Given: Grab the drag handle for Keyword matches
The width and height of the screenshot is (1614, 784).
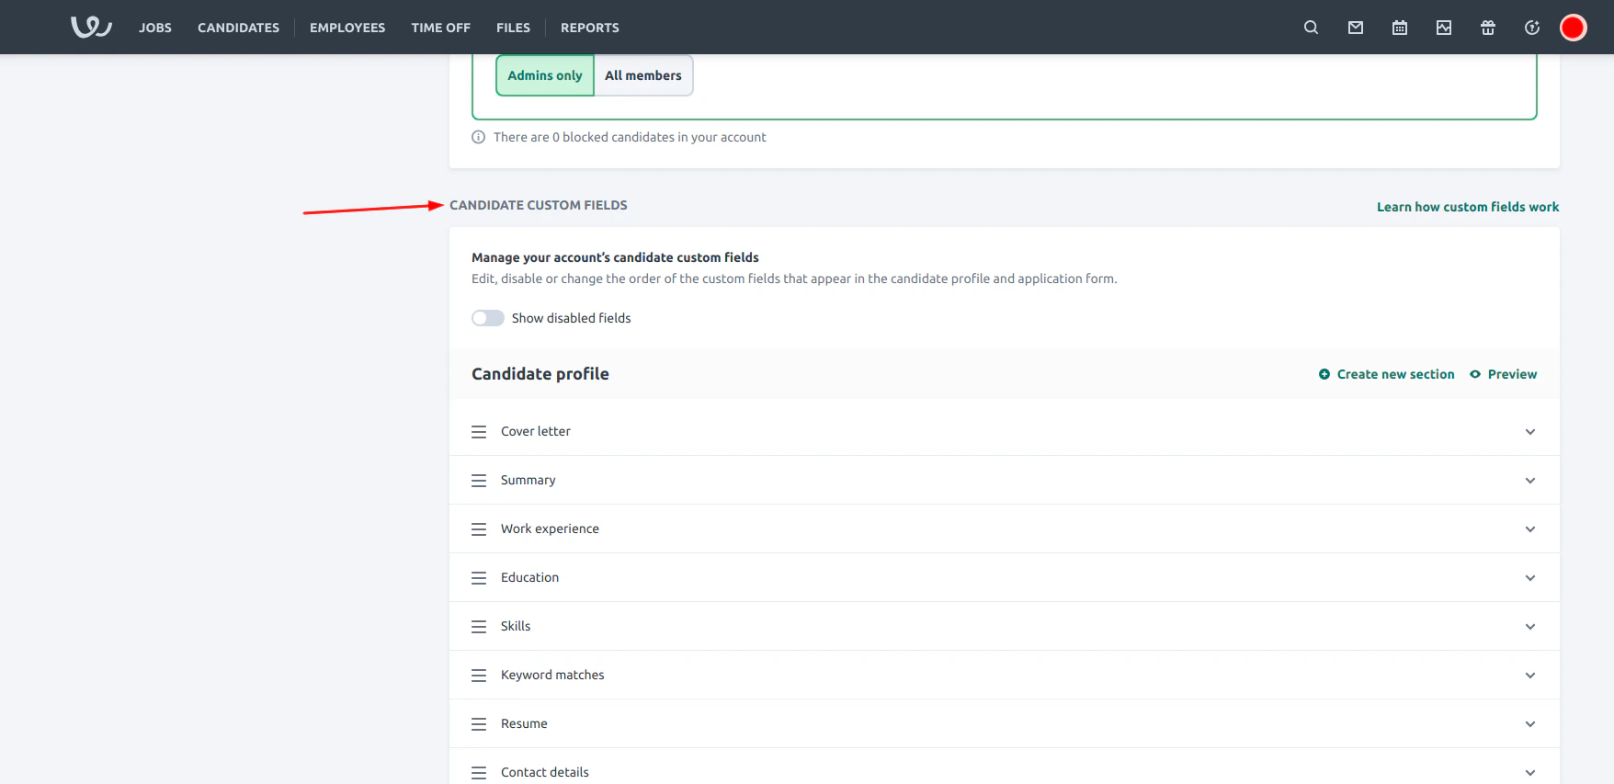Looking at the screenshot, I should [479, 676].
